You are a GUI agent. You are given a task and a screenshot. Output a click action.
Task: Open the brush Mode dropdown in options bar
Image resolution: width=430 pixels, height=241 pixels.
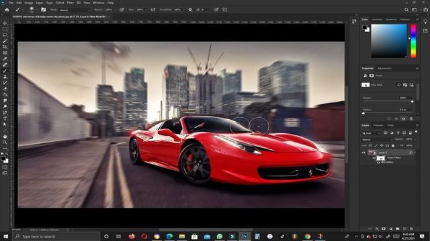pyautogui.click(x=75, y=10)
